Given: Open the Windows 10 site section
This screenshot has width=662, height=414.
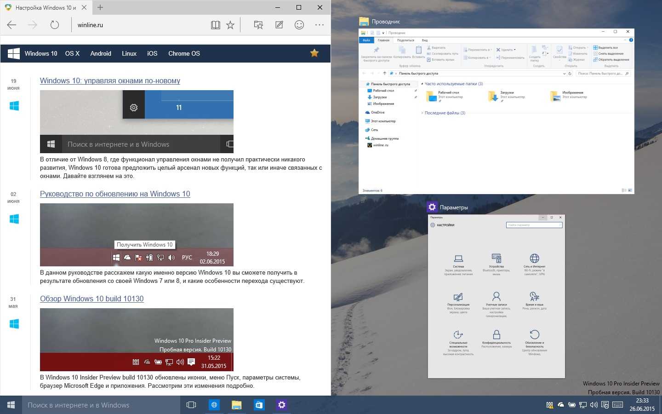Looking at the screenshot, I should [x=41, y=53].
